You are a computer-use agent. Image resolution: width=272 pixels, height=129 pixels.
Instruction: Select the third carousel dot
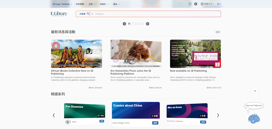(x=136, y=24)
